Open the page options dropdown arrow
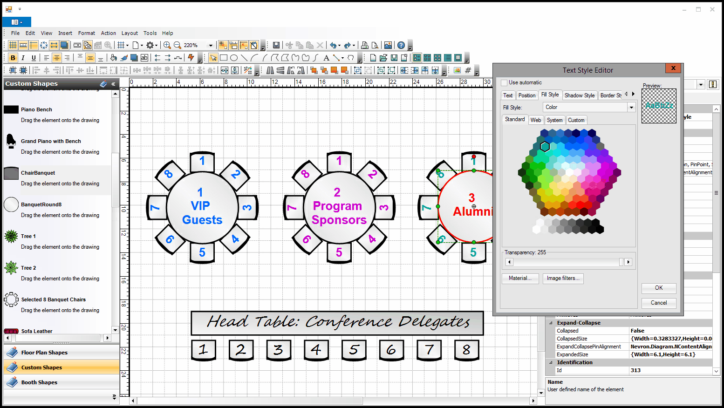This screenshot has height=408, width=724. coord(142,46)
